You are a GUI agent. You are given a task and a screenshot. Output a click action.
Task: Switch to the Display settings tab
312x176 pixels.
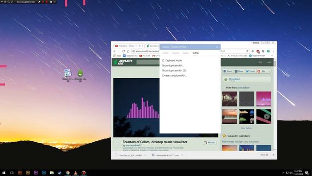(x=175, y=53)
